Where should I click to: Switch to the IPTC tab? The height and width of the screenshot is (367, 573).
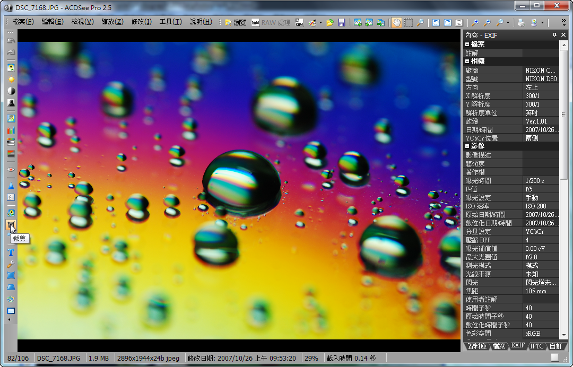click(x=537, y=346)
